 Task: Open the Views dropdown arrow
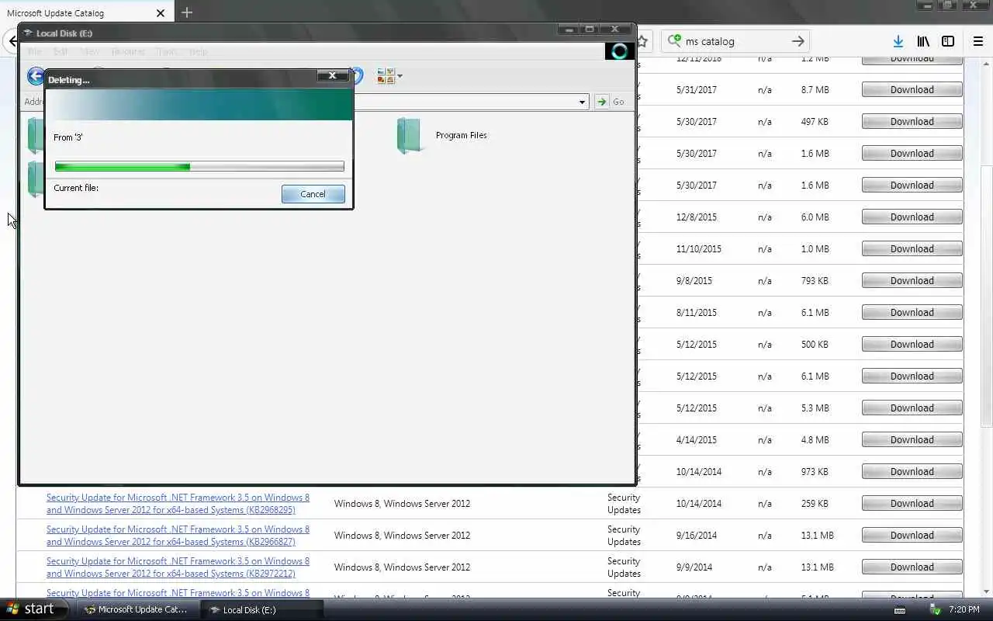[x=400, y=77]
